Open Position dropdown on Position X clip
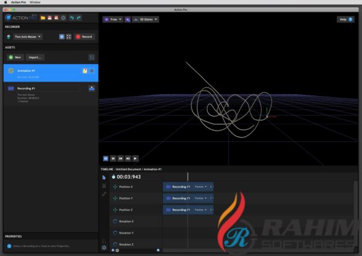 pos(201,187)
